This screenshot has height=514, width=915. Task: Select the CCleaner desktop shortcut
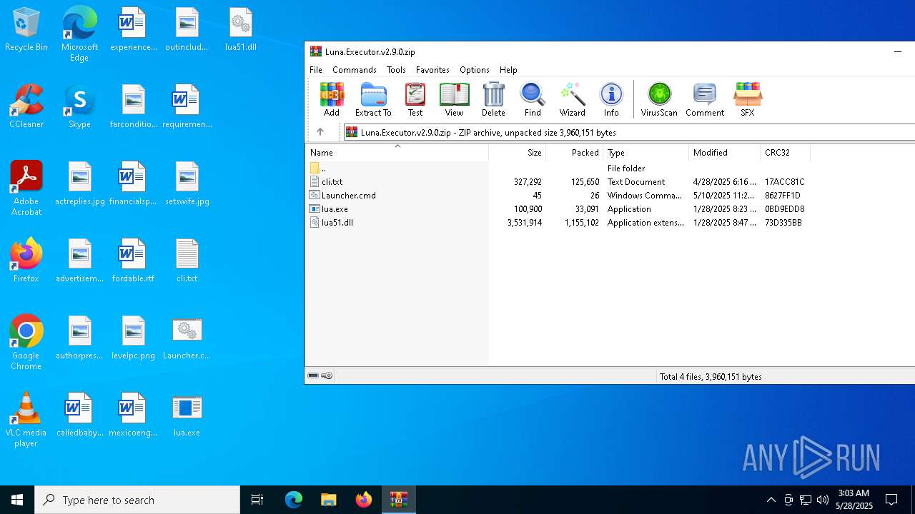[x=26, y=106]
